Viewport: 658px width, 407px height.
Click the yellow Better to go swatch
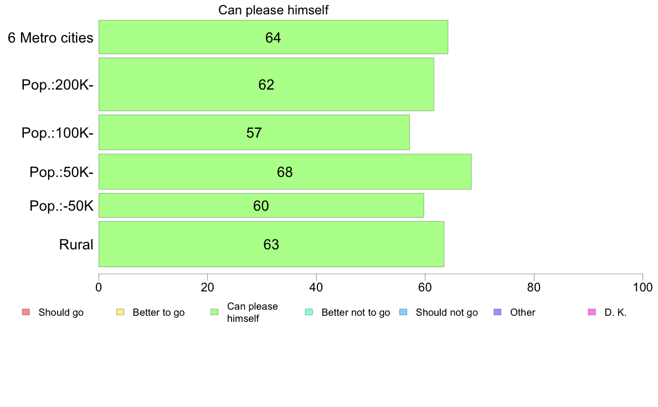click(x=120, y=312)
